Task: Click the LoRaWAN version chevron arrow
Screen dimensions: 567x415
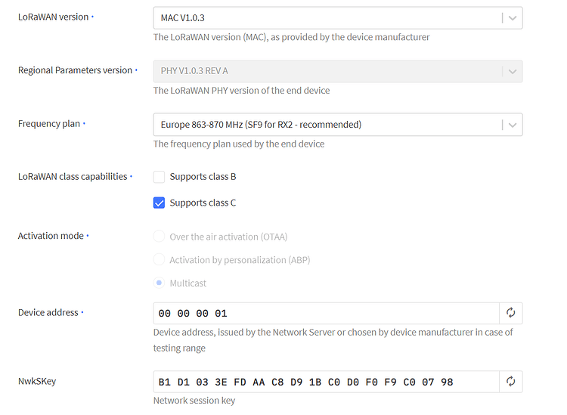Action: (x=513, y=18)
